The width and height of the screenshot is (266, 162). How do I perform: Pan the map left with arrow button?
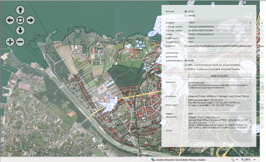click(10, 20)
